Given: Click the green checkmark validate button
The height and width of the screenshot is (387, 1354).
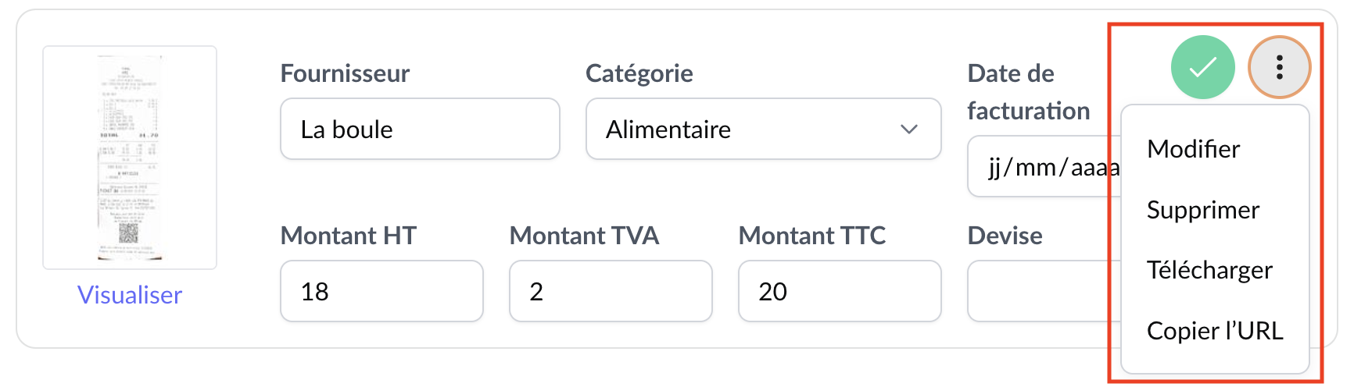Looking at the screenshot, I should coord(1202,67).
